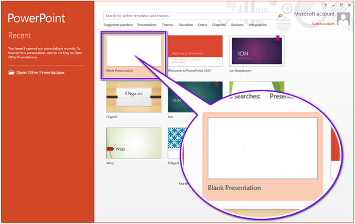Viewport: 355px width, 224px height.
Task: Click the search magnifier icon
Action: pos(280,16)
